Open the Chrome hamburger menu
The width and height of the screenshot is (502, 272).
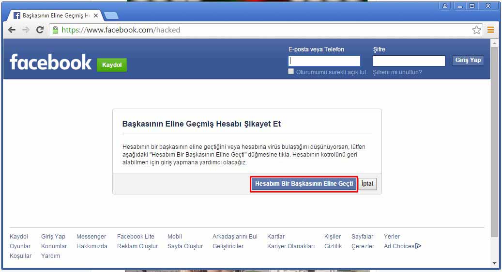[490, 30]
